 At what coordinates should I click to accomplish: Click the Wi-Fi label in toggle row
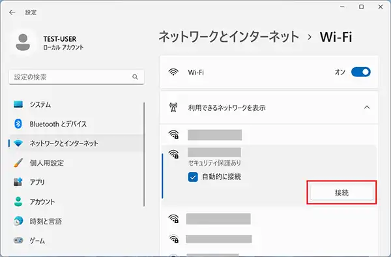[195, 72]
